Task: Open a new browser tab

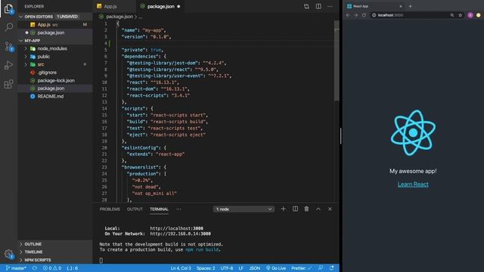Action: pyautogui.click(x=410, y=6)
